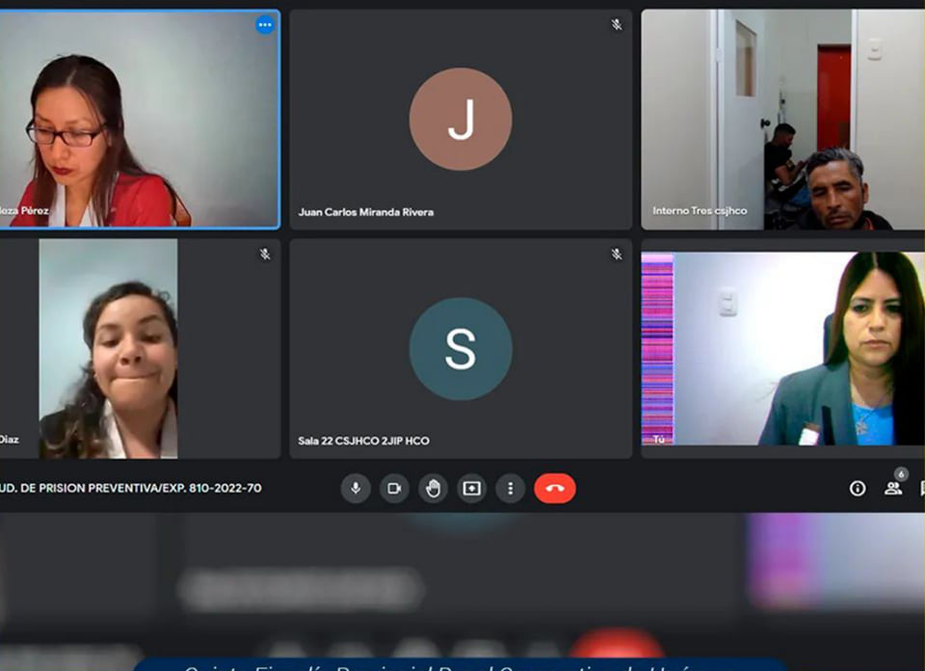
Task: Click the present screen icon
Action: (471, 488)
